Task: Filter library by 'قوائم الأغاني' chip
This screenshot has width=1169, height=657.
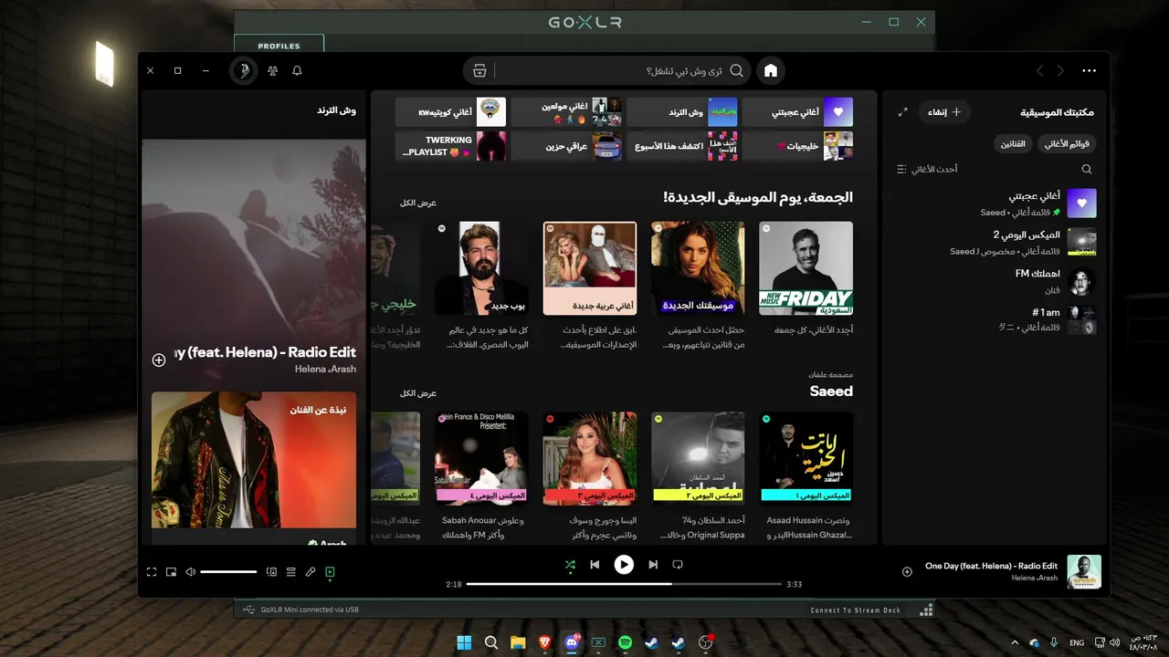Action: [1068, 144]
